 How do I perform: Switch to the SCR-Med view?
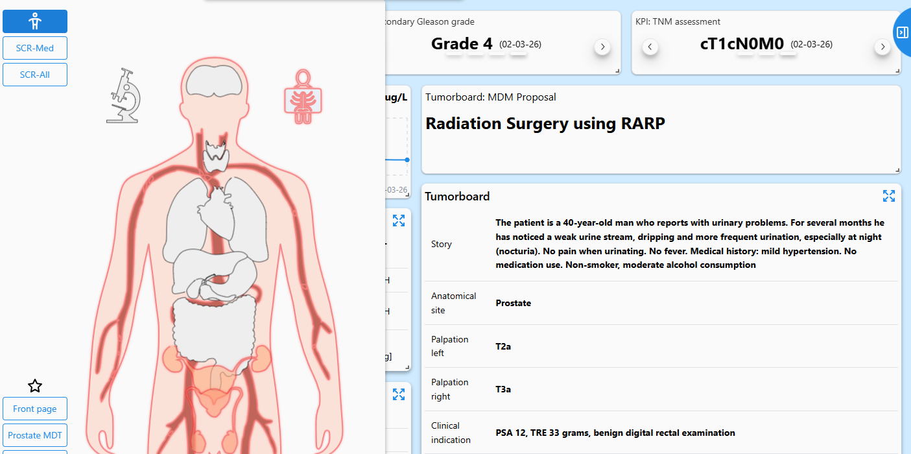(35, 48)
